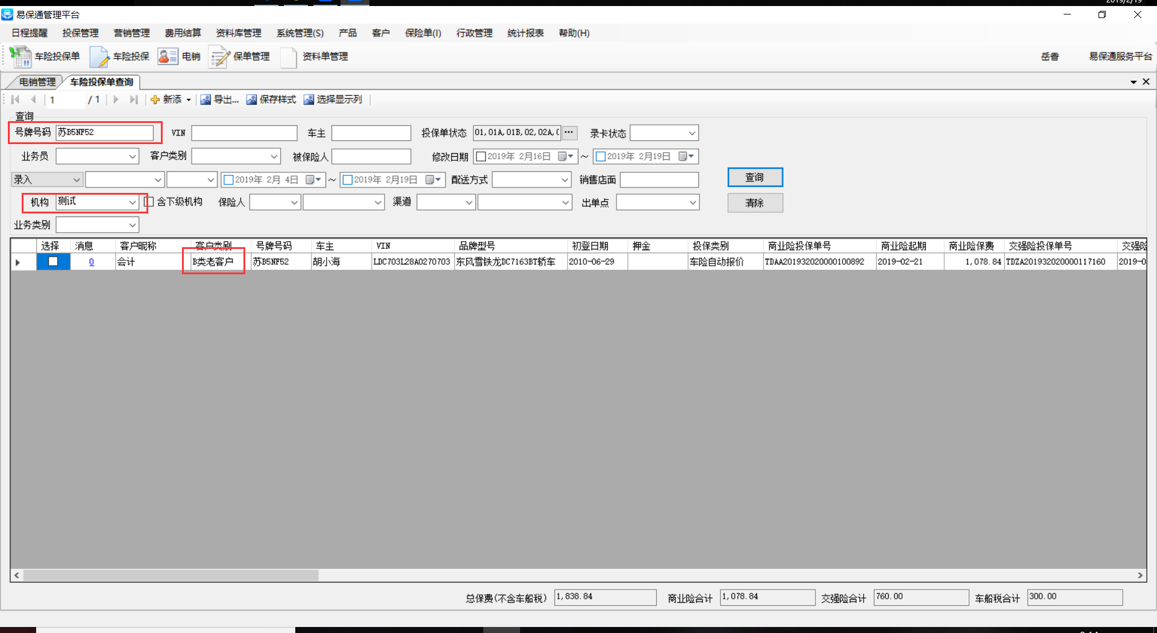Open the 统计报表 menu
Screen dimensions: 1157x633
(525, 33)
